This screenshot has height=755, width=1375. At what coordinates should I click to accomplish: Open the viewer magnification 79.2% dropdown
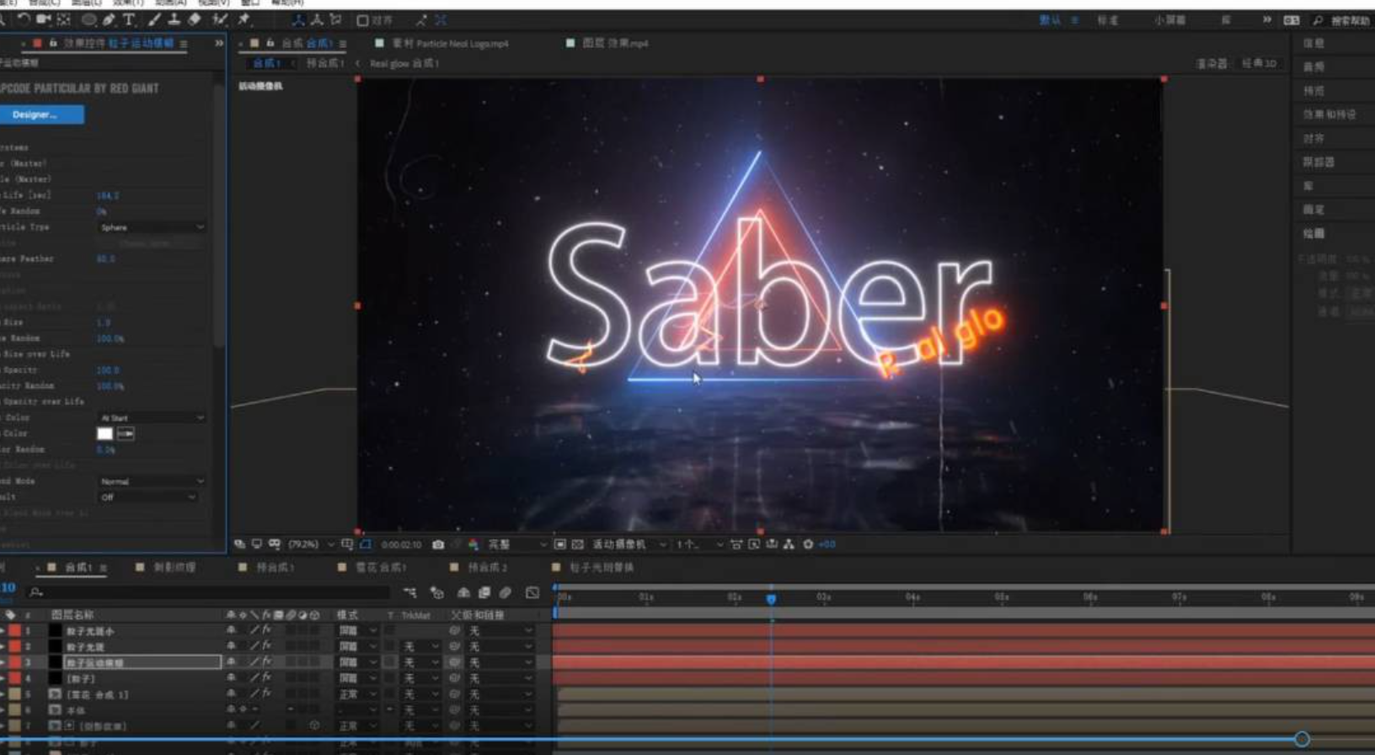point(310,545)
